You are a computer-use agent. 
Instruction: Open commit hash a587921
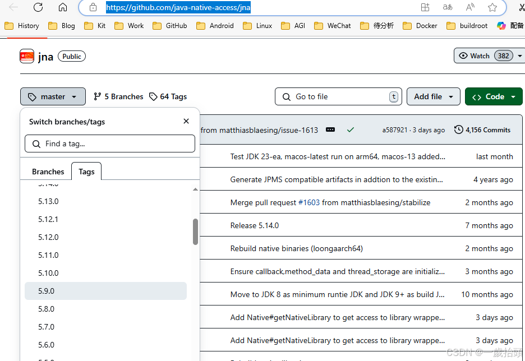(x=395, y=130)
